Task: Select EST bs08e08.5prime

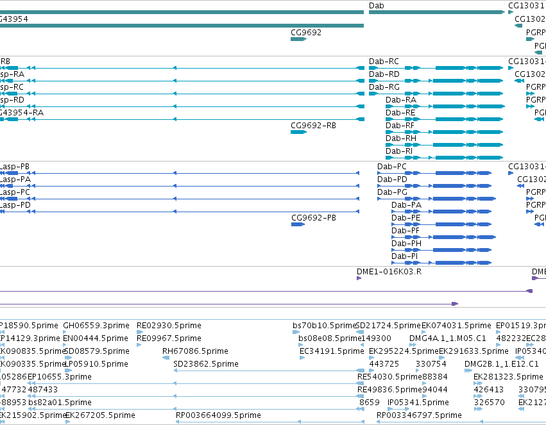Action: pyautogui.click(x=329, y=338)
